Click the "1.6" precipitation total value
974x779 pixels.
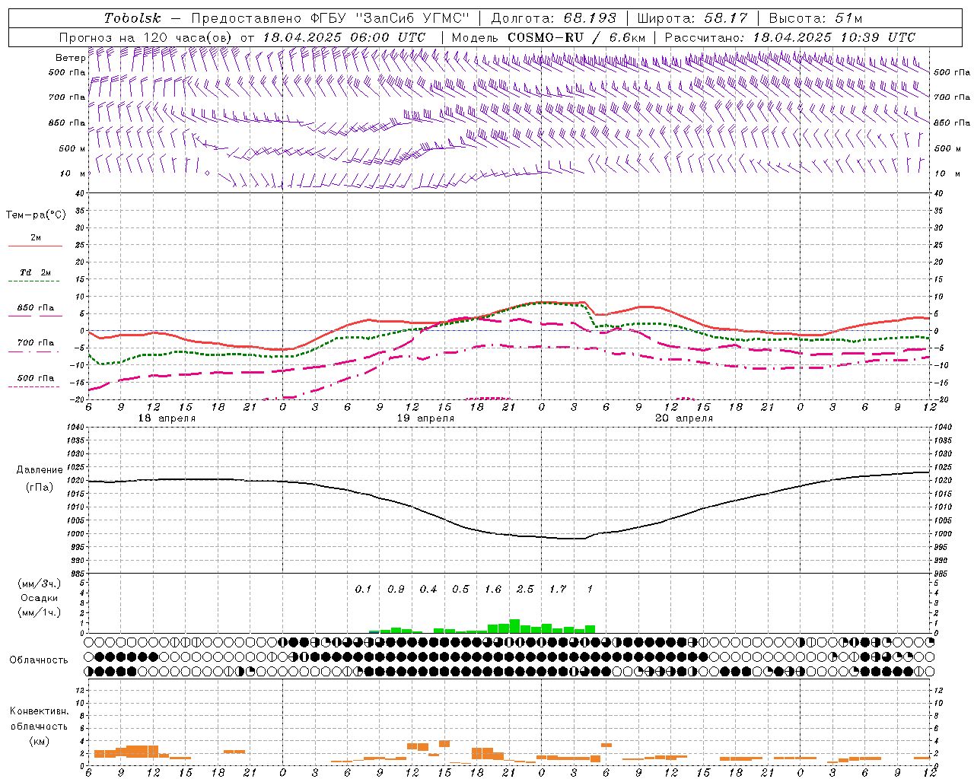493,590
